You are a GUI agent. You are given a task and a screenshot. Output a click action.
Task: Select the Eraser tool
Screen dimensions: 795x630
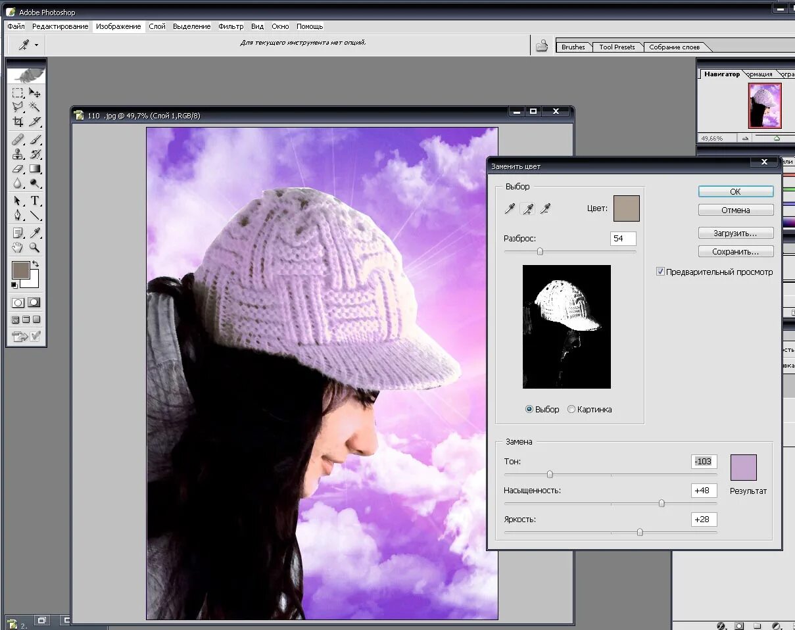click(x=18, y=169)
